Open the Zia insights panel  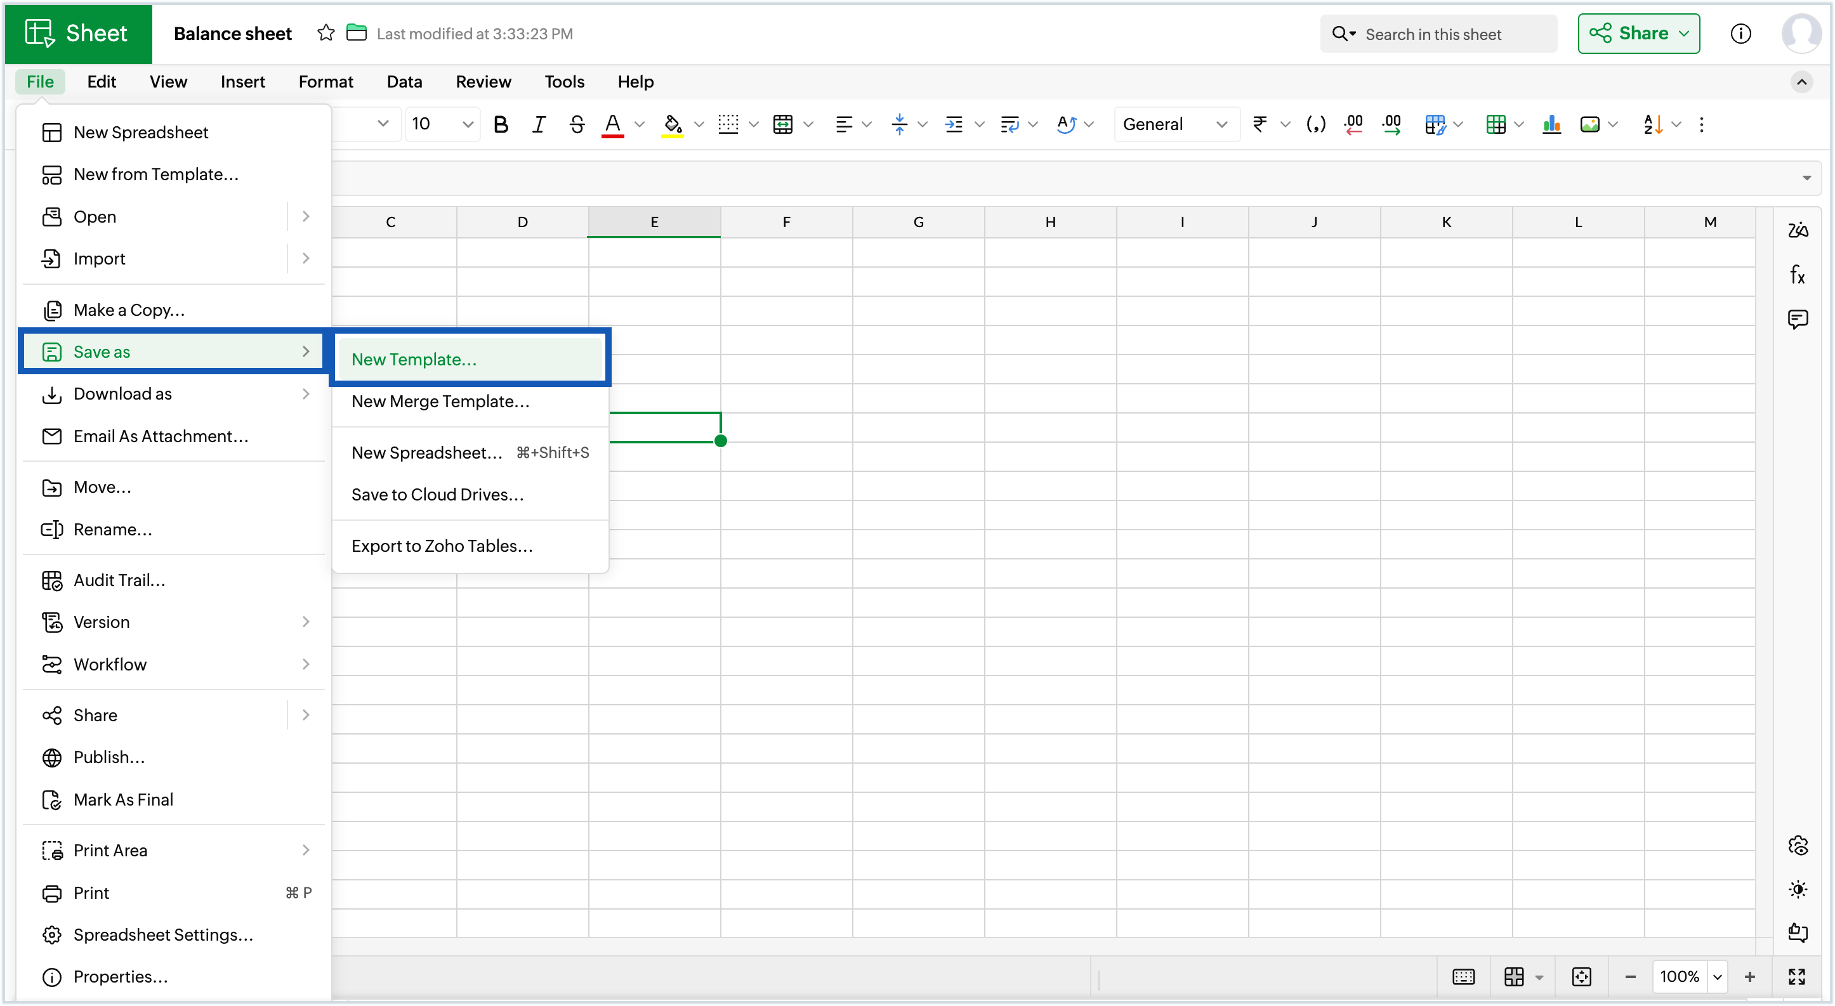pyautogui.click(x=1798, y=229)
